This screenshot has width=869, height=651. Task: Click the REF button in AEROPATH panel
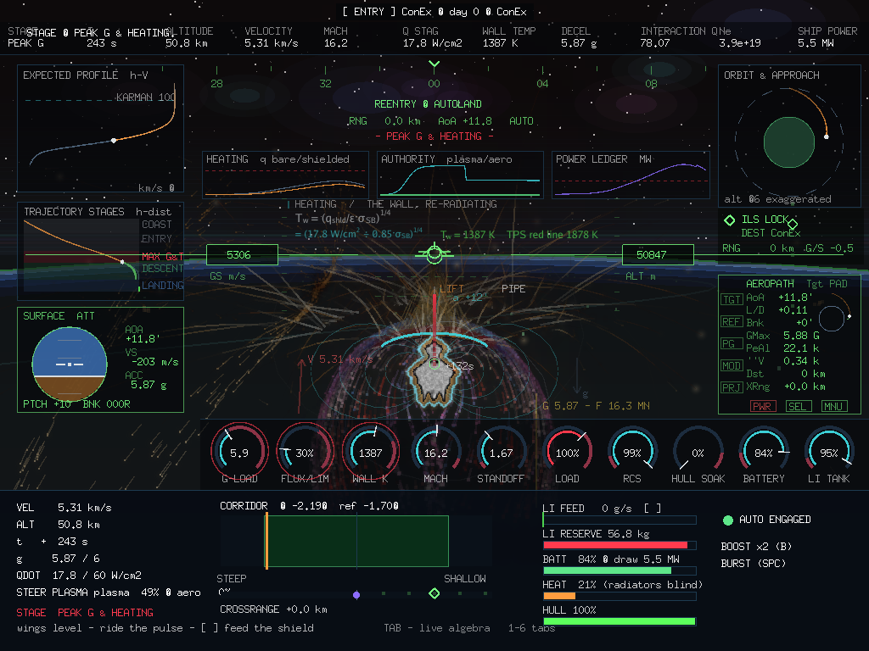click(732, 321)
